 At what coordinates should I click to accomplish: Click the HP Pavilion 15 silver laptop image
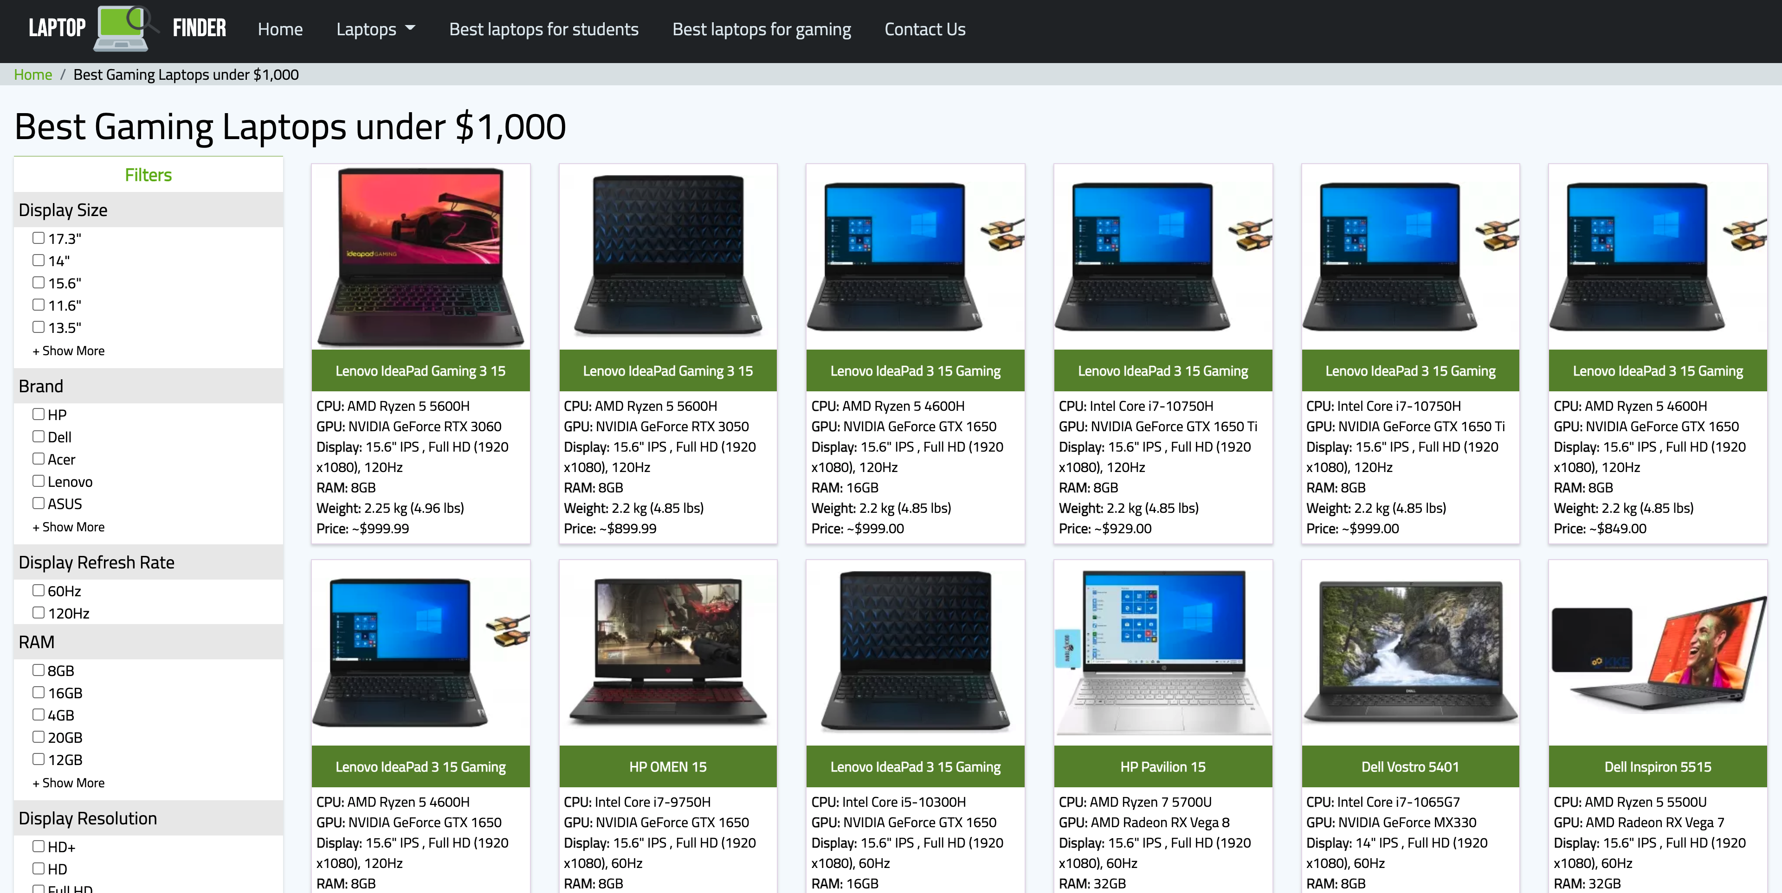[x=1162, y=652]
